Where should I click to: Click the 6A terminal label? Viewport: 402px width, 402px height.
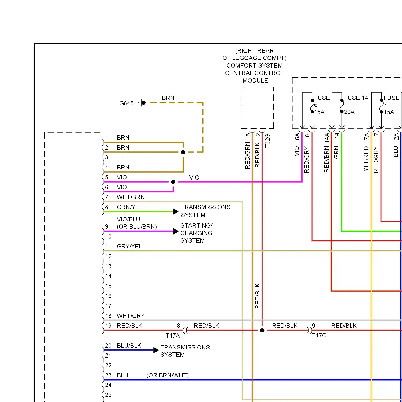[297, 137]
